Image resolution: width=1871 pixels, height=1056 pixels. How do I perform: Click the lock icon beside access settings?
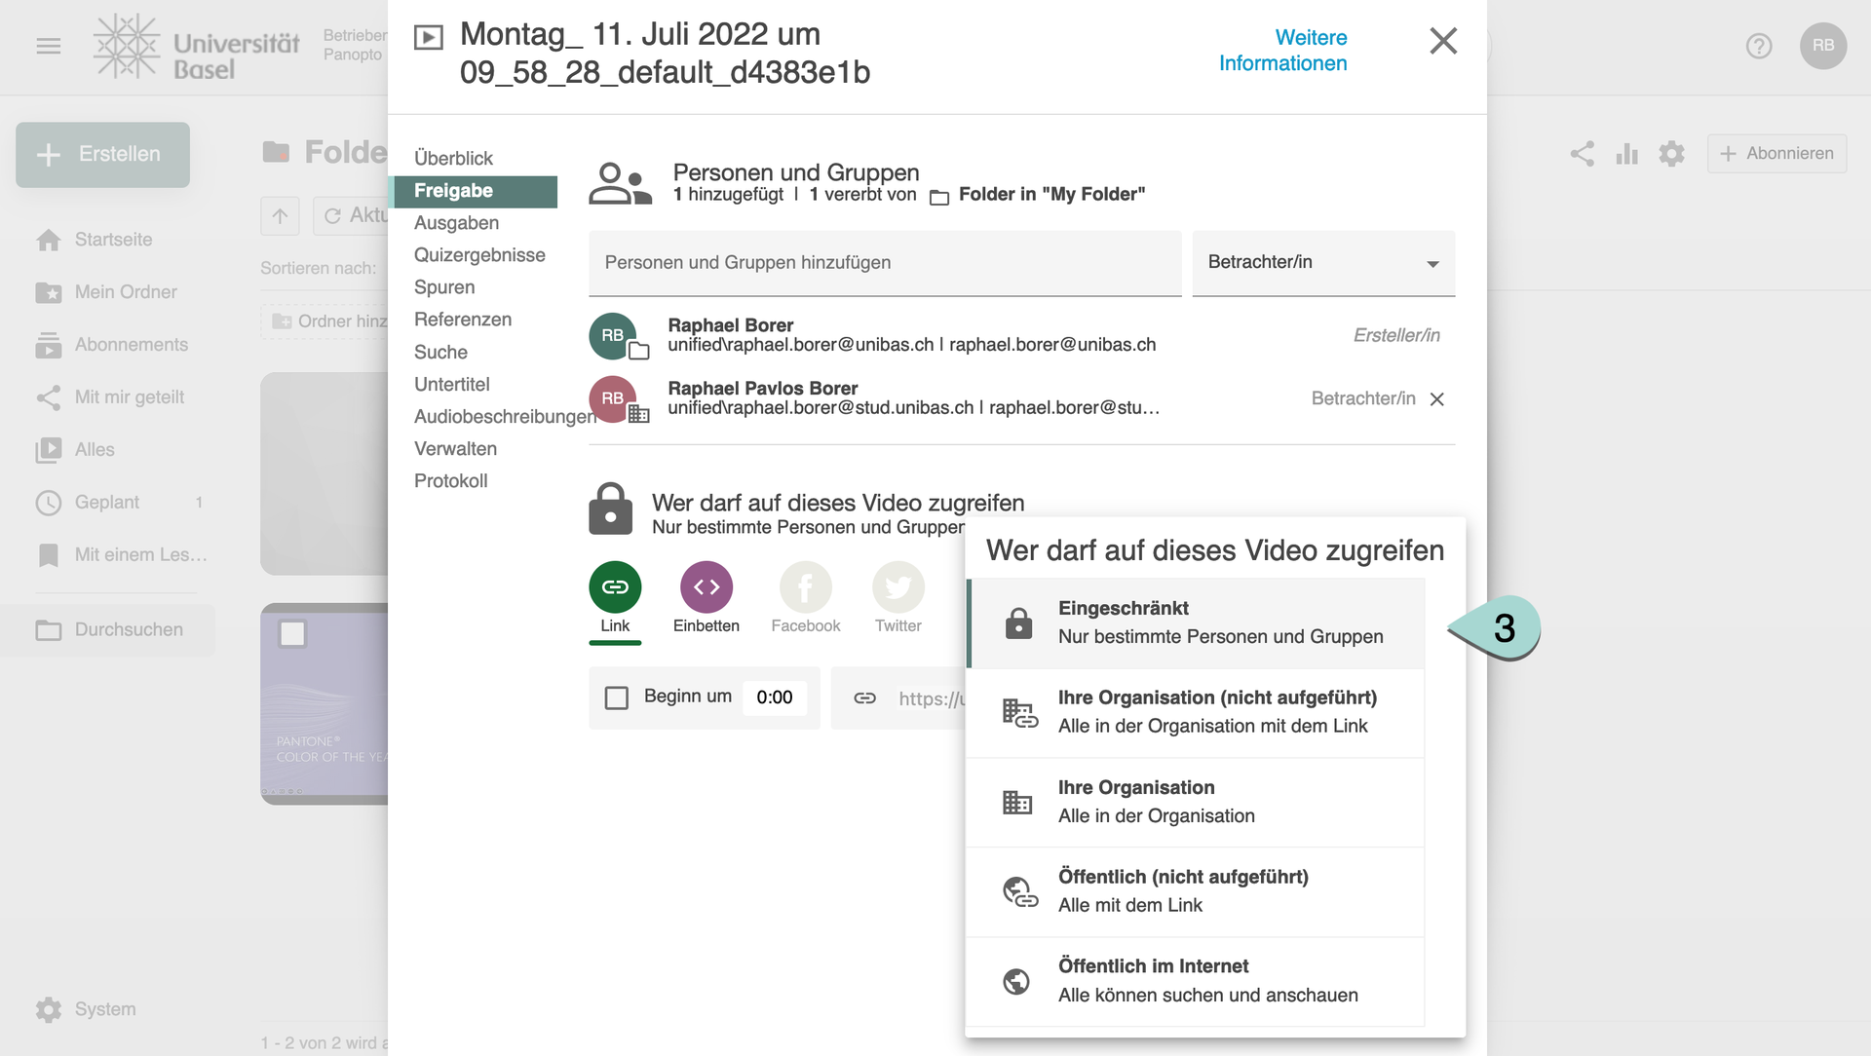[610, 509]
